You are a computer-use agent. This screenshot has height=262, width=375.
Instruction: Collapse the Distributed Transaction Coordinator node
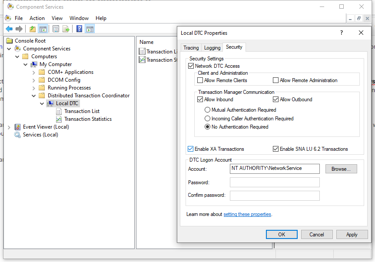(34, 96)
